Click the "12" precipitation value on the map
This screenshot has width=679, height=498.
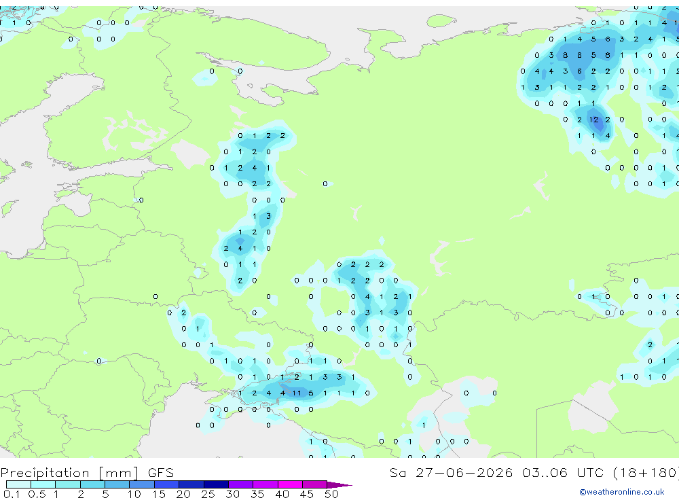593,120
